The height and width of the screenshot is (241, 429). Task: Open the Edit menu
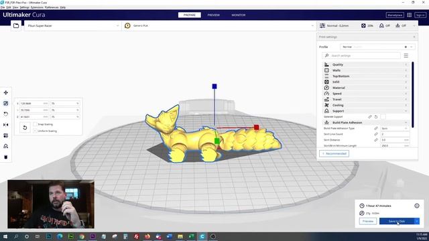point(9,7)
